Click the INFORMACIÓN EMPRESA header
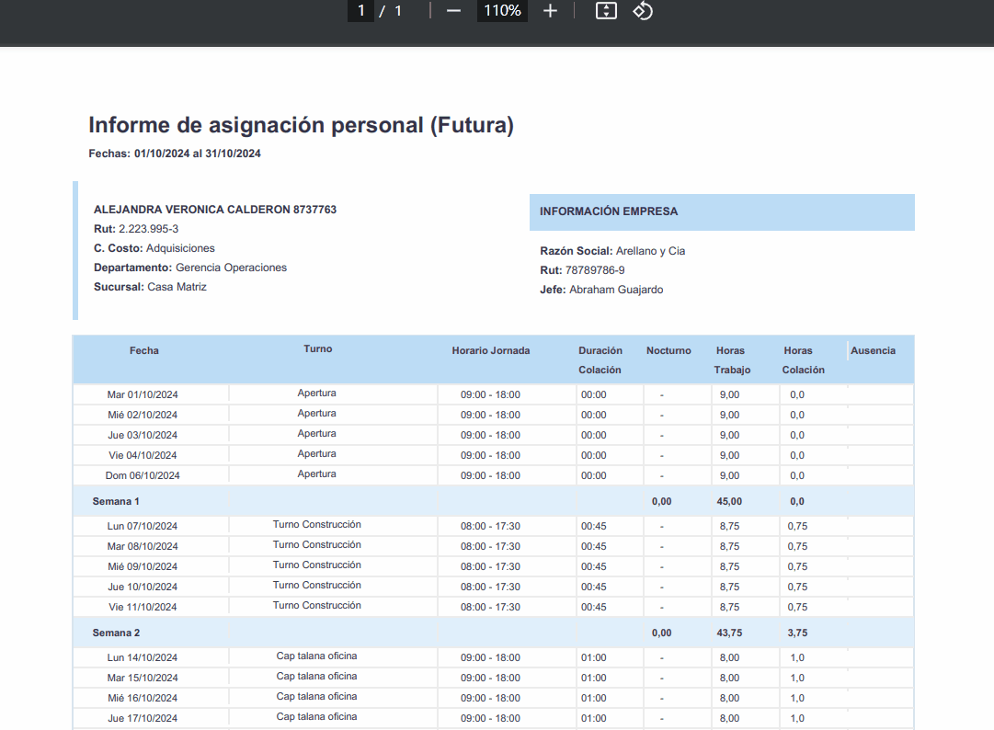The height and width of the screenshot is (730, 994). click(722, 211)
